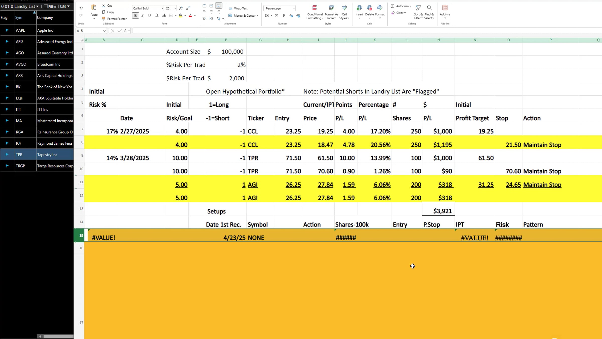Viewport: 602px width, 339px height.
Task: Open the font name dropdown Calibri Bold
Action: [162, 8]
